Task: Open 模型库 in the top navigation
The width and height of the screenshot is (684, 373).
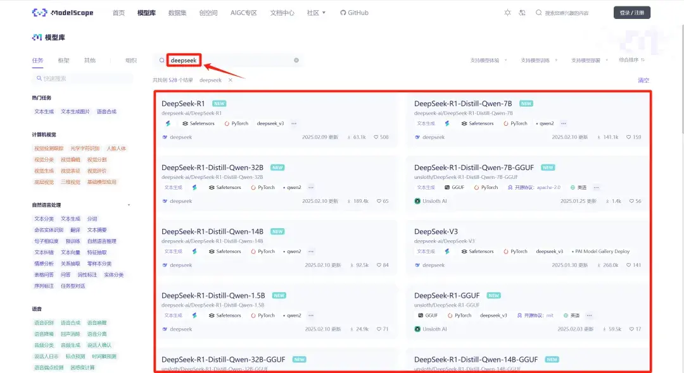Action: click(x=146, y=13)
